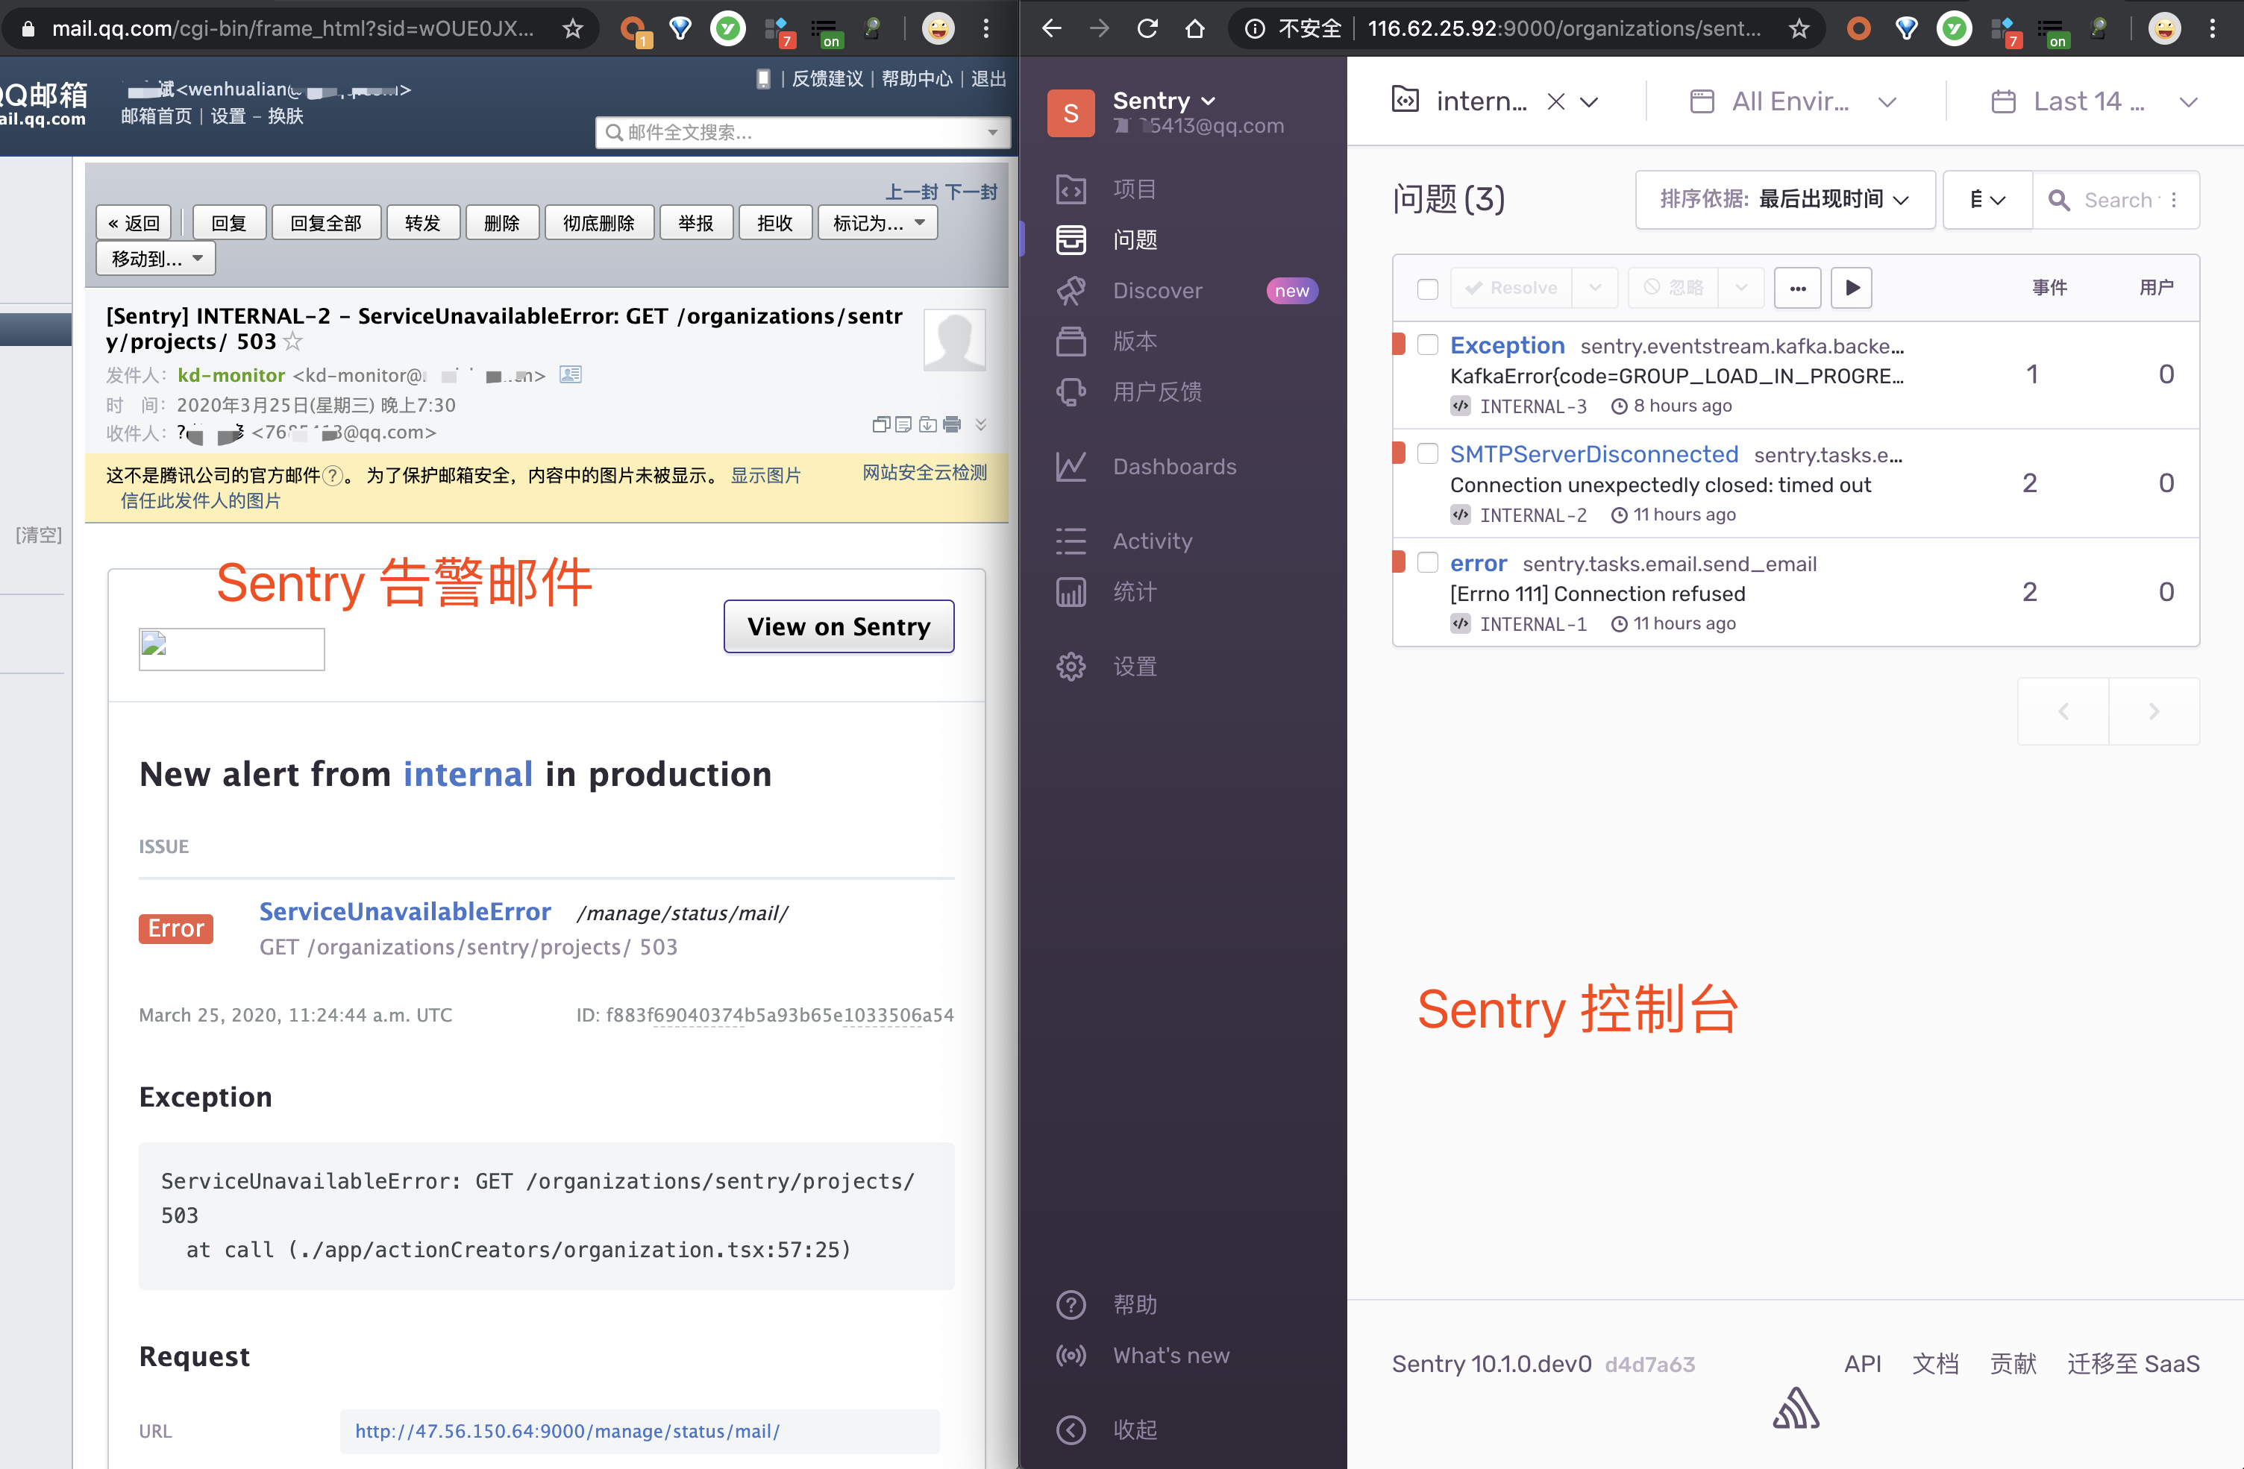
Task: Open the ServiceUnavailableError link in email
Action: [404, 911]
